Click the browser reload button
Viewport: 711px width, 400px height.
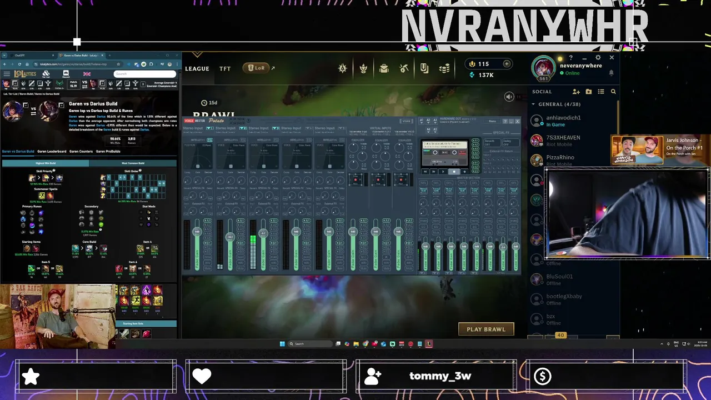pos(19,64)
